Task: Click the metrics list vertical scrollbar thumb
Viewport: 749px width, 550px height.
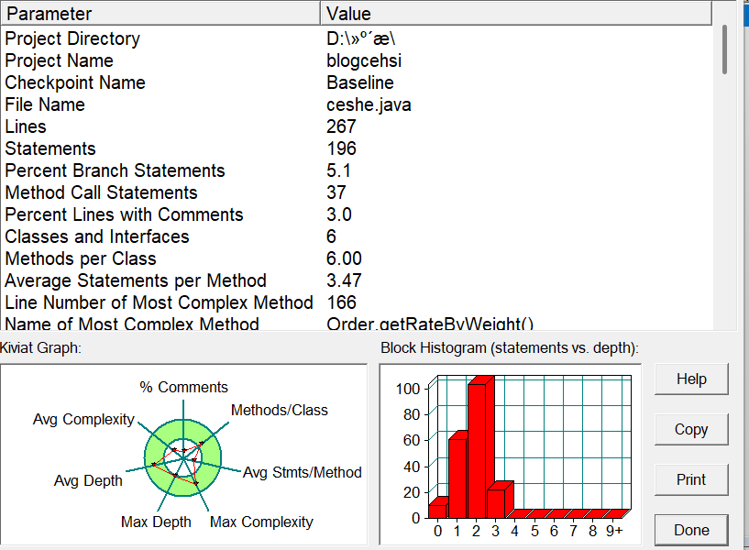Action: (724, 49)
